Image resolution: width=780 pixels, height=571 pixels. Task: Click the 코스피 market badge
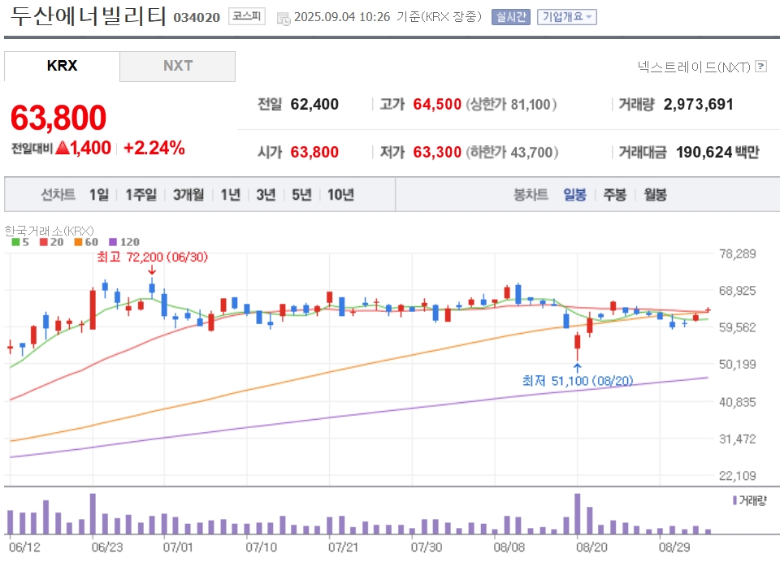coord(247,16)
